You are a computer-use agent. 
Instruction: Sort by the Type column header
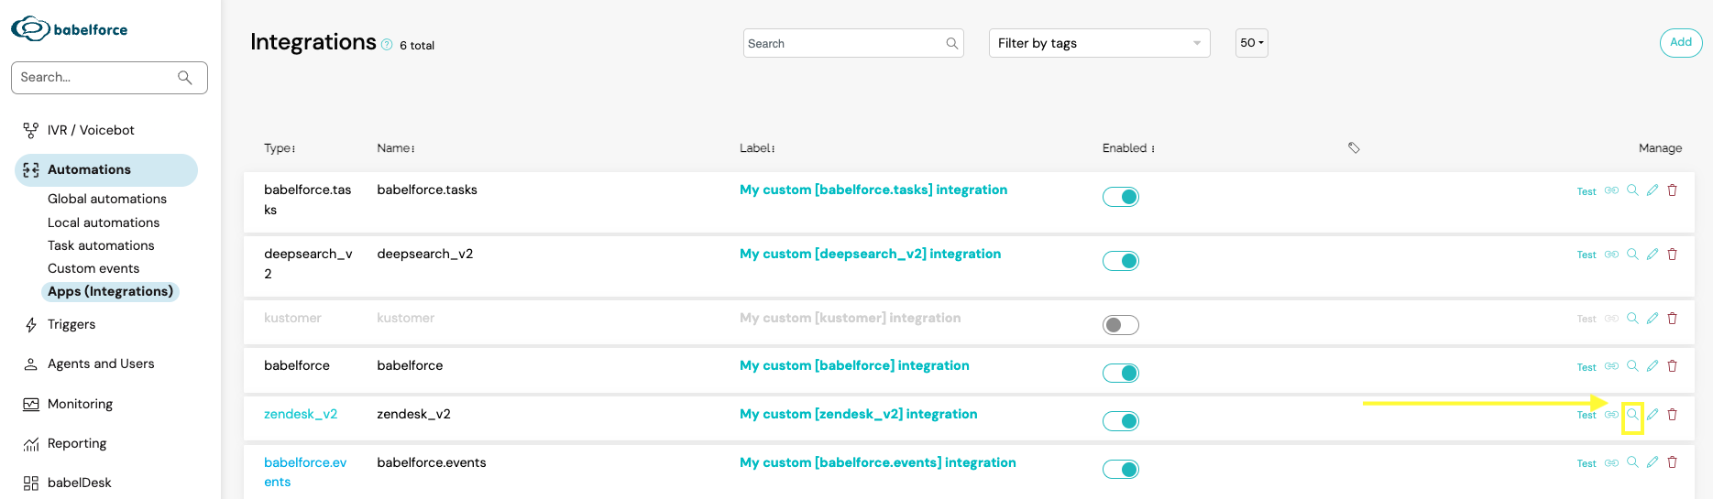tap(280, 148)
